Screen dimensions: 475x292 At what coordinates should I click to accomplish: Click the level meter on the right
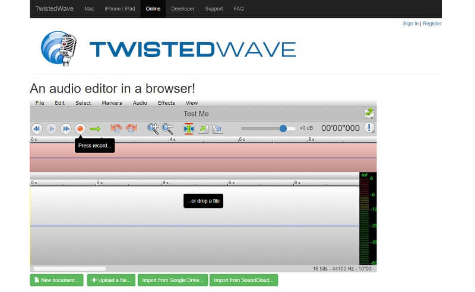[x=368, y=218]
